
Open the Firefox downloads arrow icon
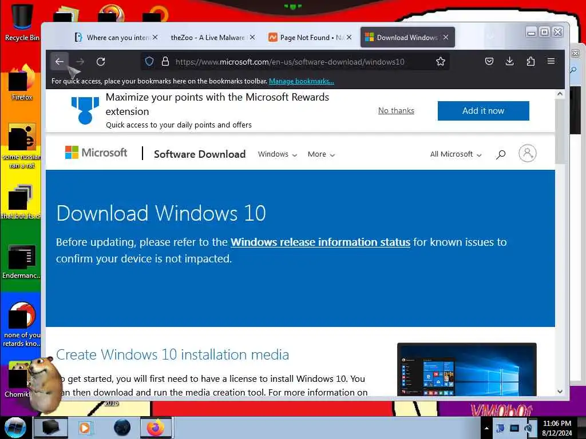point(509,61)
